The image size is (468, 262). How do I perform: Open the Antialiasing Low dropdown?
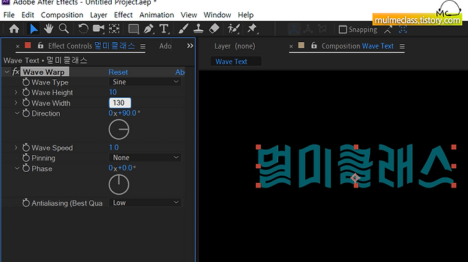tap(145, 203)
